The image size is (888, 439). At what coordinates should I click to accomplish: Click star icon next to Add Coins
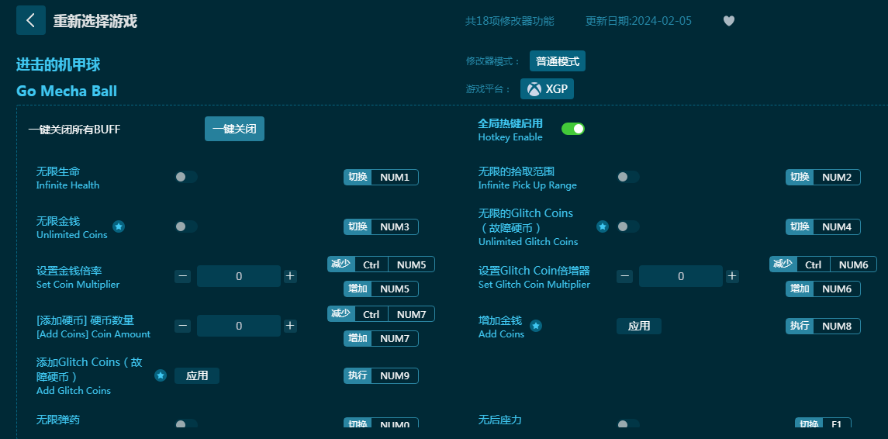[x=536, y=326]
